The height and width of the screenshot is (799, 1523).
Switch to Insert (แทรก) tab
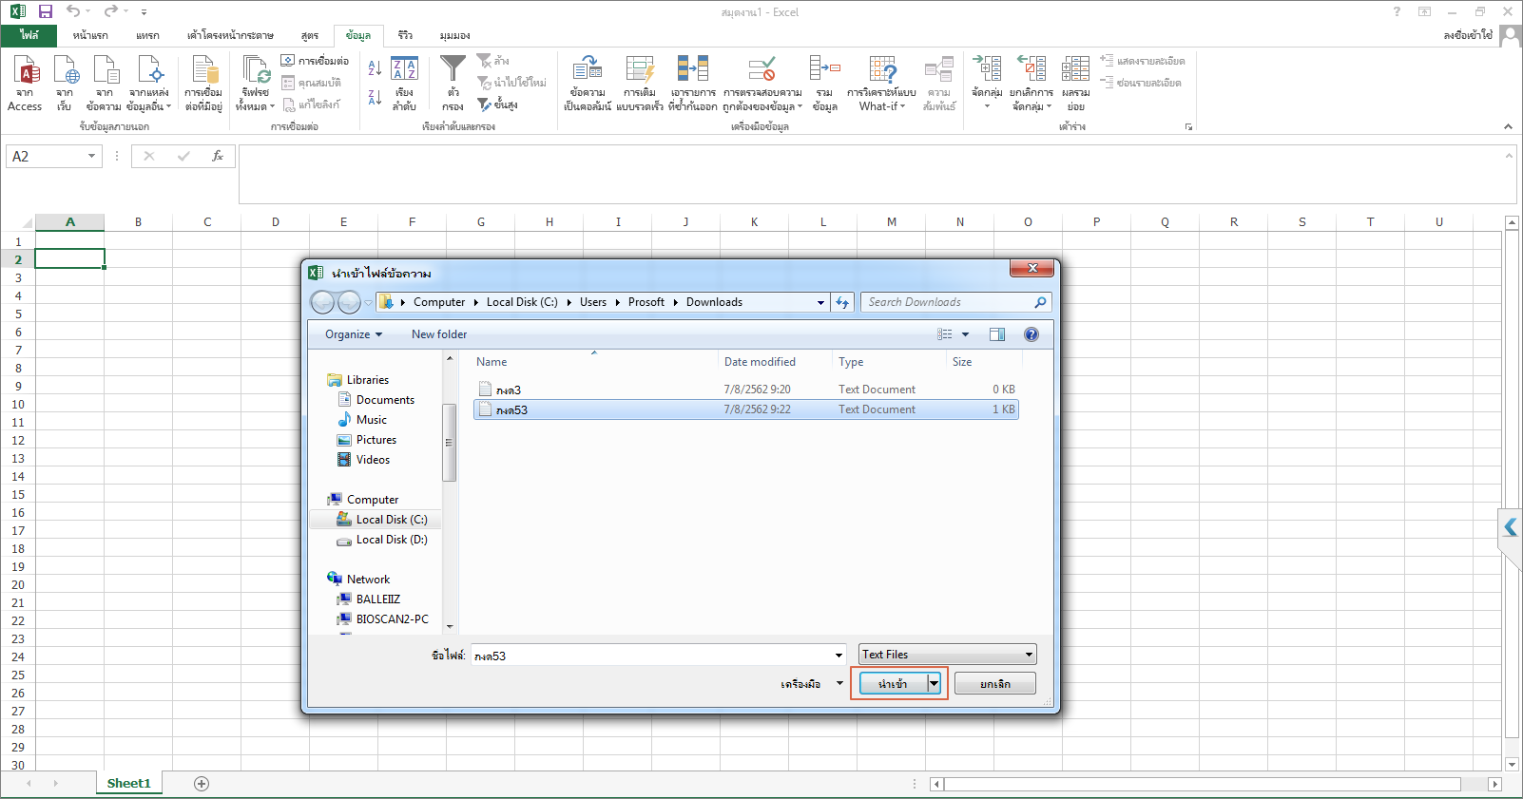(x=147, y=35)
